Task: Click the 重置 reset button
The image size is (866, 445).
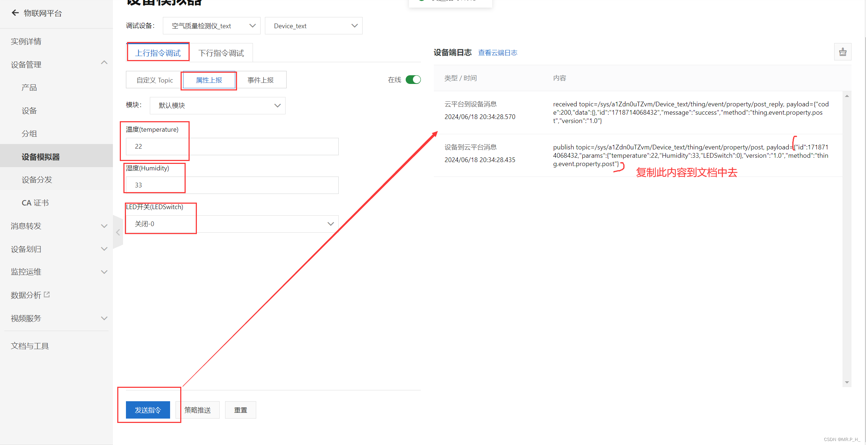Action: pos(240,410)
